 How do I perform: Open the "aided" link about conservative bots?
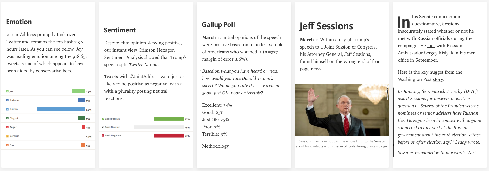[23, 71]
